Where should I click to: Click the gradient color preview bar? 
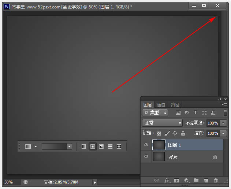coord(54,147)
